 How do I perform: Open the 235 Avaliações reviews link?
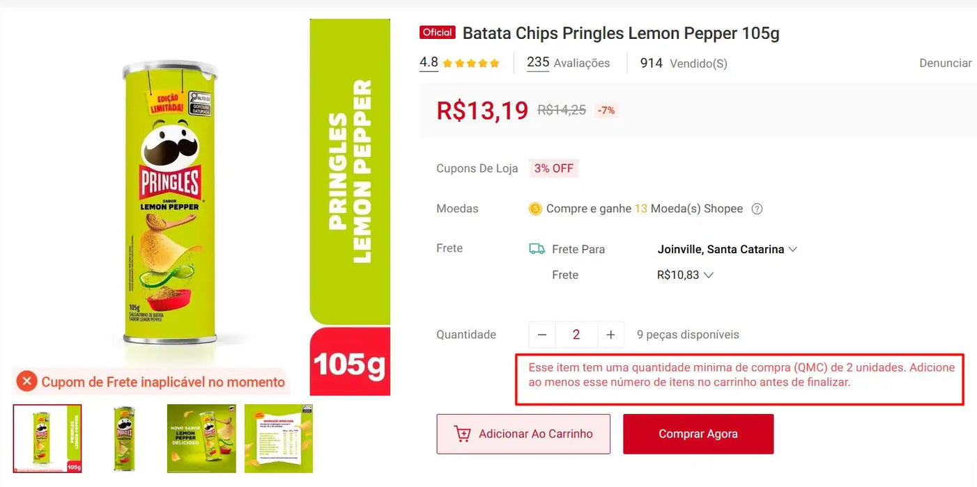[568, 63]
